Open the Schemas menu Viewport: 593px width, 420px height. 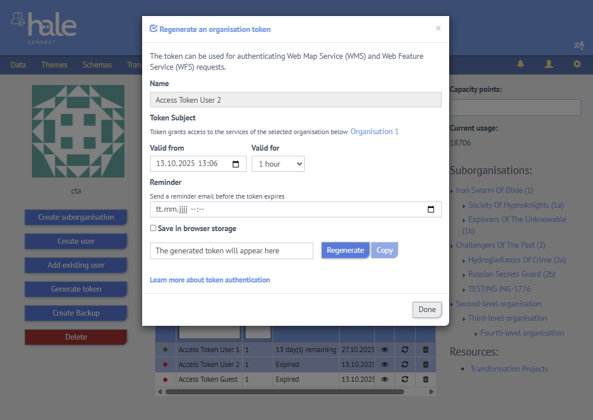pos(97,65)
